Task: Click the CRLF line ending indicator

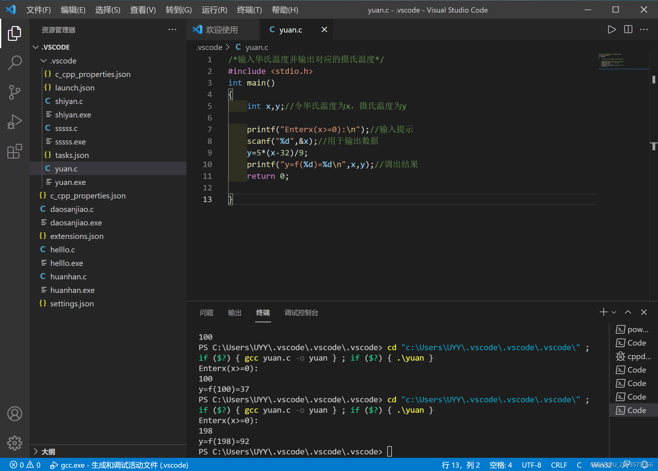Action: click(x=559, y=465)
